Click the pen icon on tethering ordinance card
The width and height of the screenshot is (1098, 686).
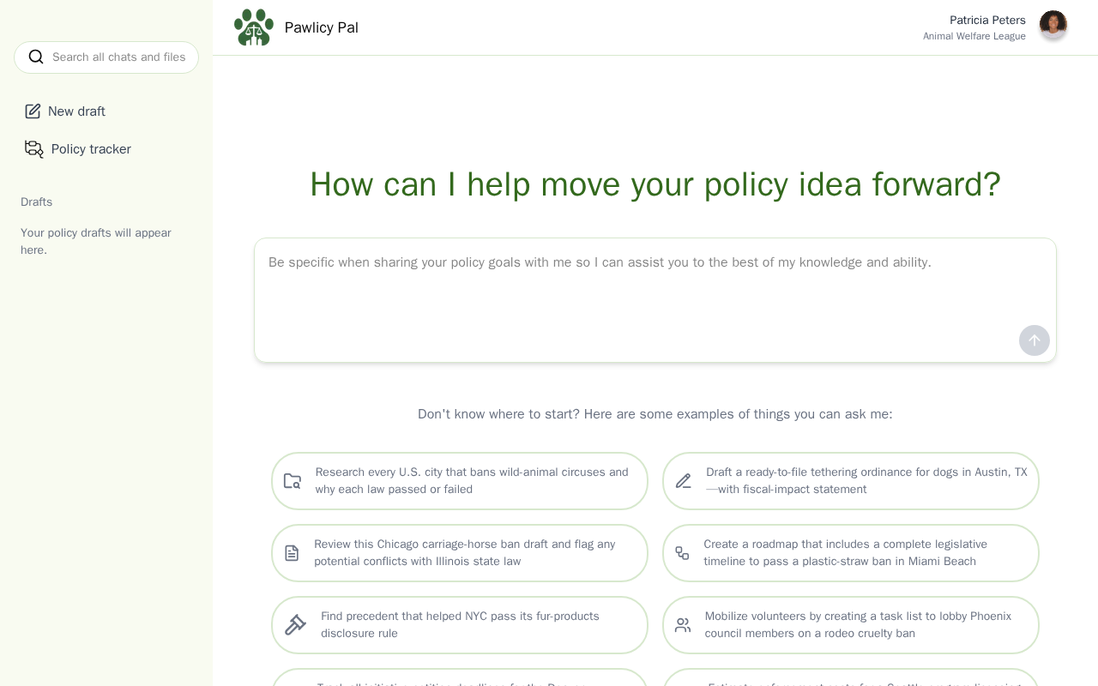(x=684, y=481)
